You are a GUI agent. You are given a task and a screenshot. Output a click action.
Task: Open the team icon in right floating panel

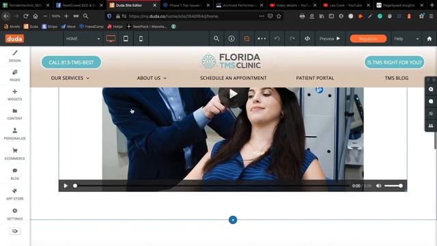tap(431, 126)
